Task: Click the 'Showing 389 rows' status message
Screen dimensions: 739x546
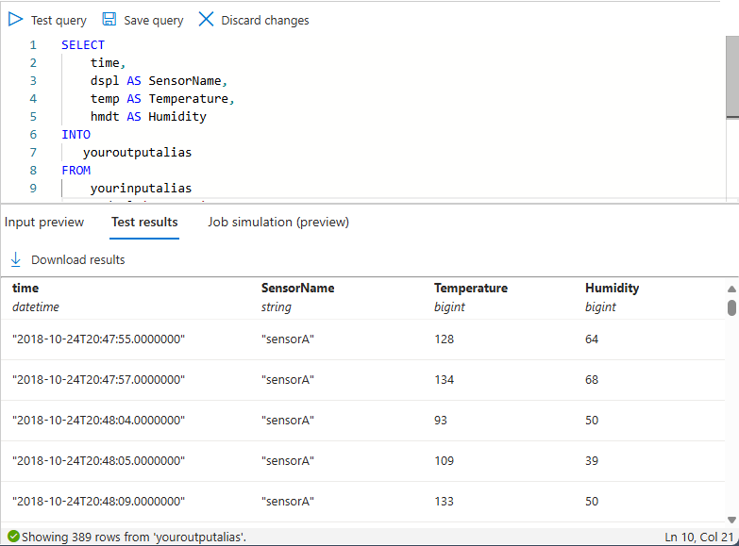Action: (134, 538)
